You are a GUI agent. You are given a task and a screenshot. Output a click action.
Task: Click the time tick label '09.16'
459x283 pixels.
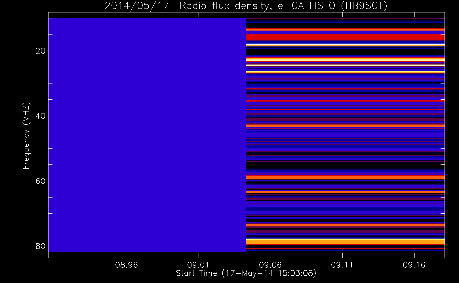pyautogui.click(x=415, y=265)
